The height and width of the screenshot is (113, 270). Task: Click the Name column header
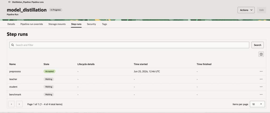point(12,64)
